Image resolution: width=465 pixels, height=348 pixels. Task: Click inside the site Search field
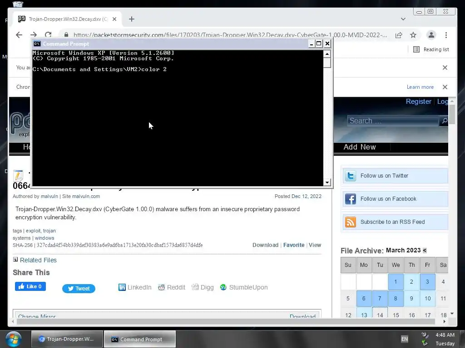point(393,121)
